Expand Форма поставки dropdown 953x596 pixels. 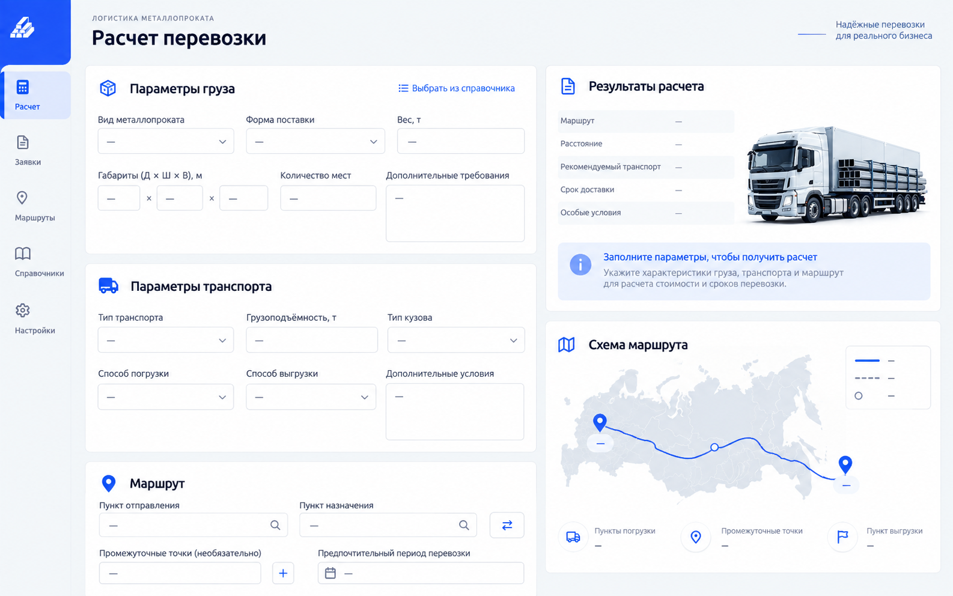(x=315, y=141)
